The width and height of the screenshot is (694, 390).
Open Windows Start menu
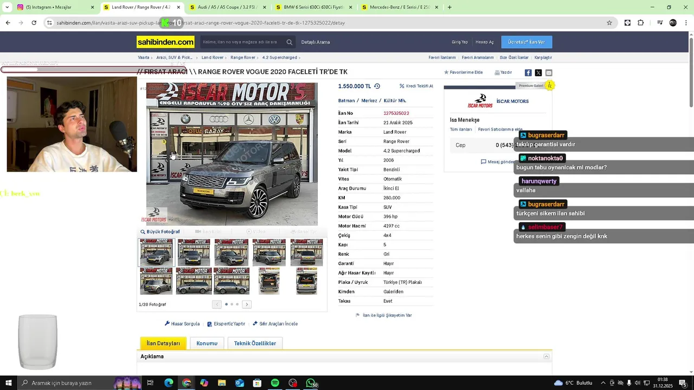(x=8, y=383)
